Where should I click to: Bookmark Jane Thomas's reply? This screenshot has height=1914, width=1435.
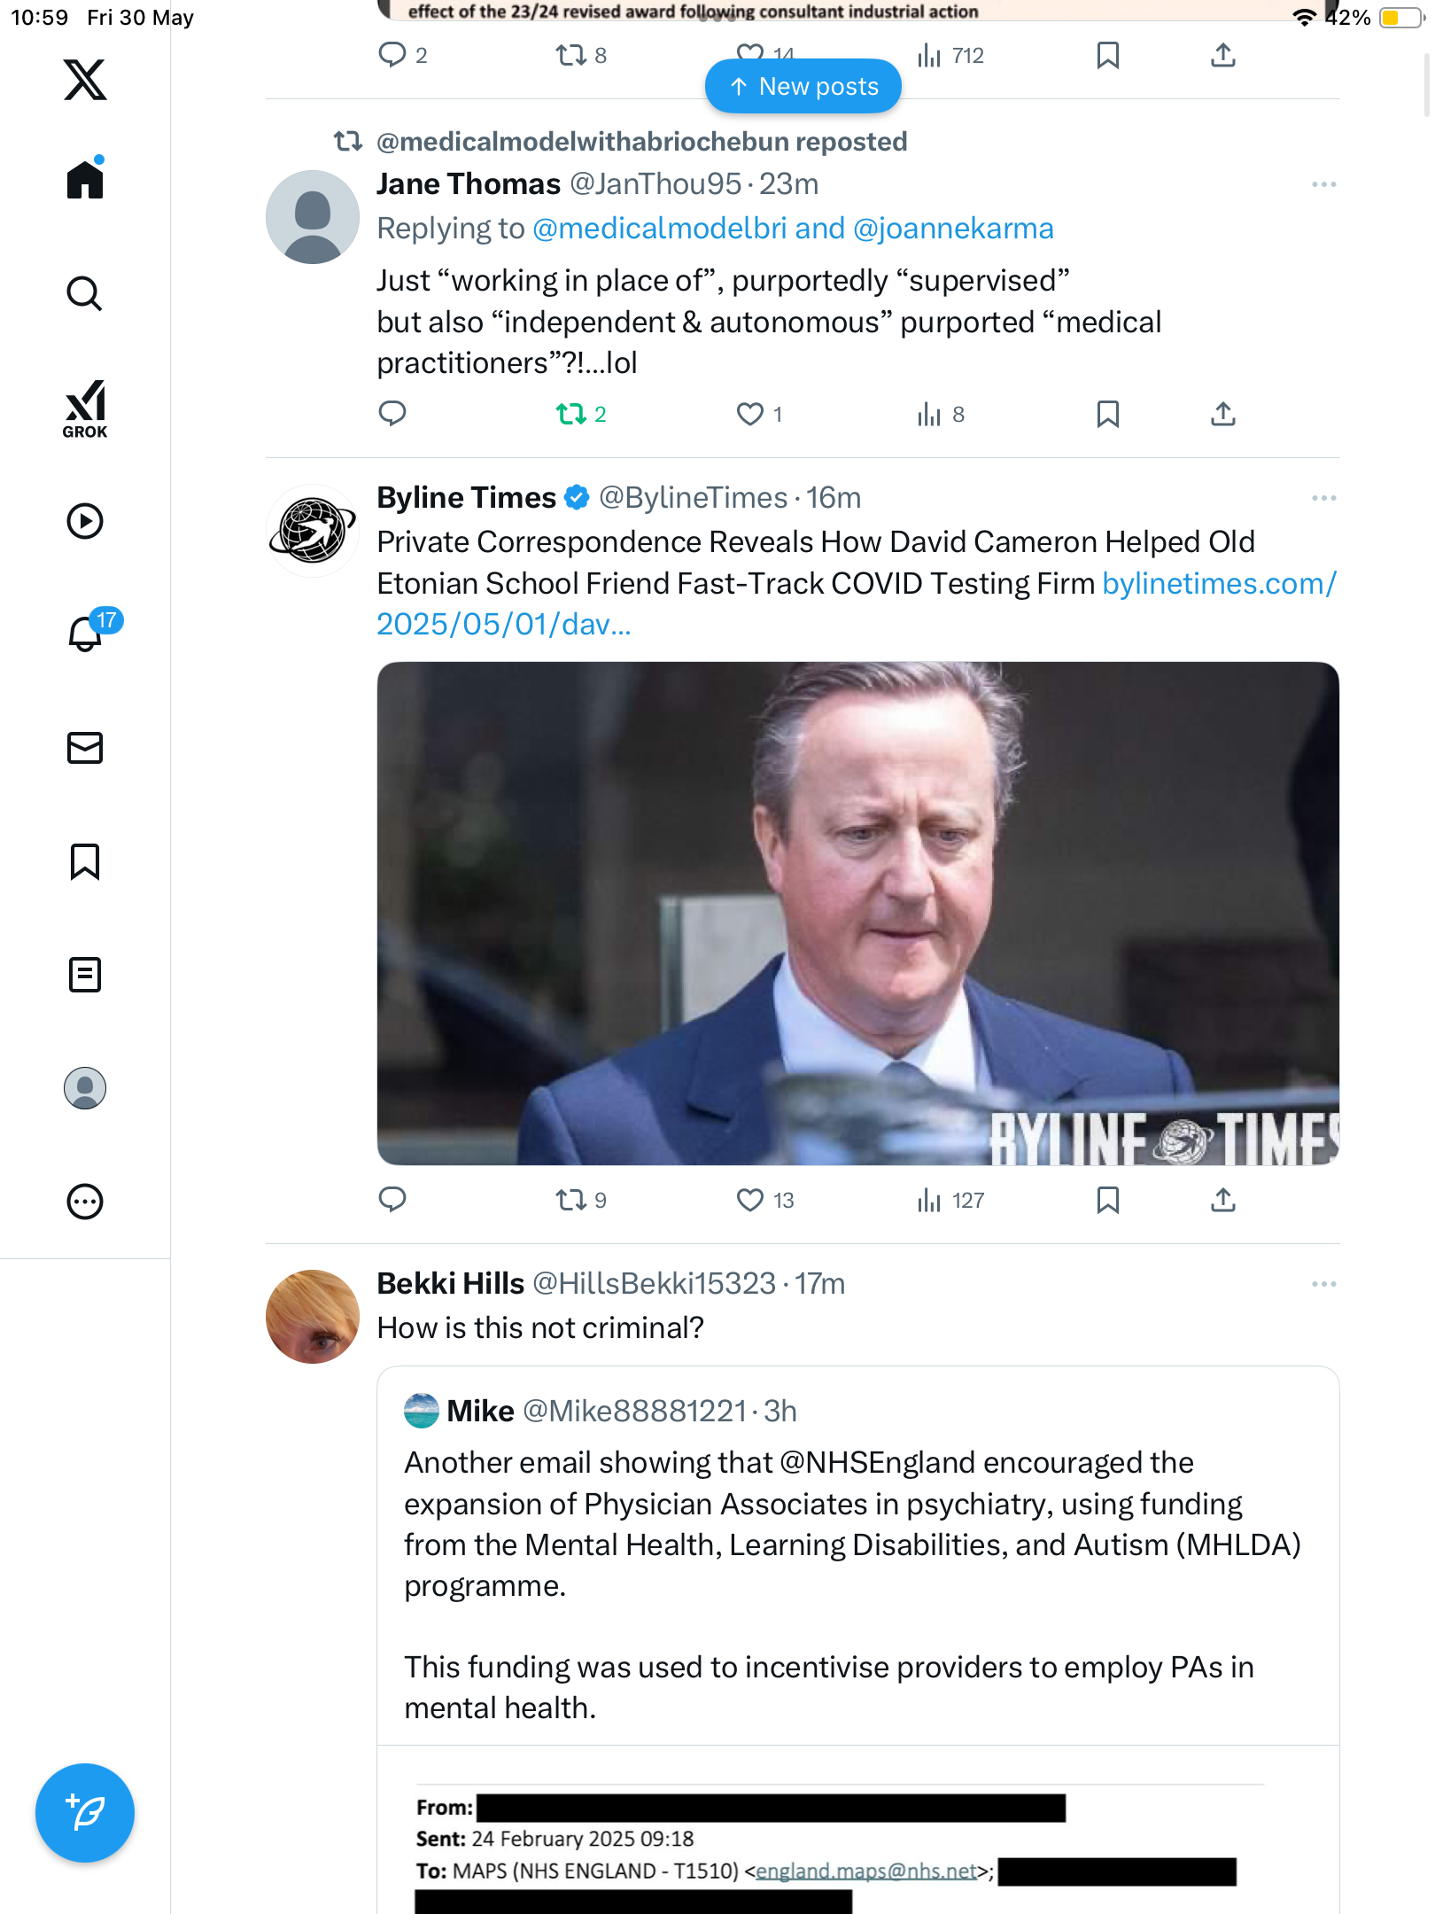pos(1107,414)
